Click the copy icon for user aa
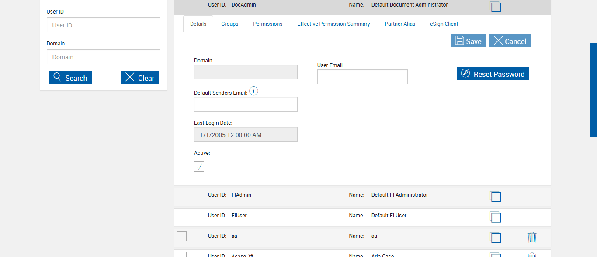This screenshot has width=597, height=257. [495, 237]
